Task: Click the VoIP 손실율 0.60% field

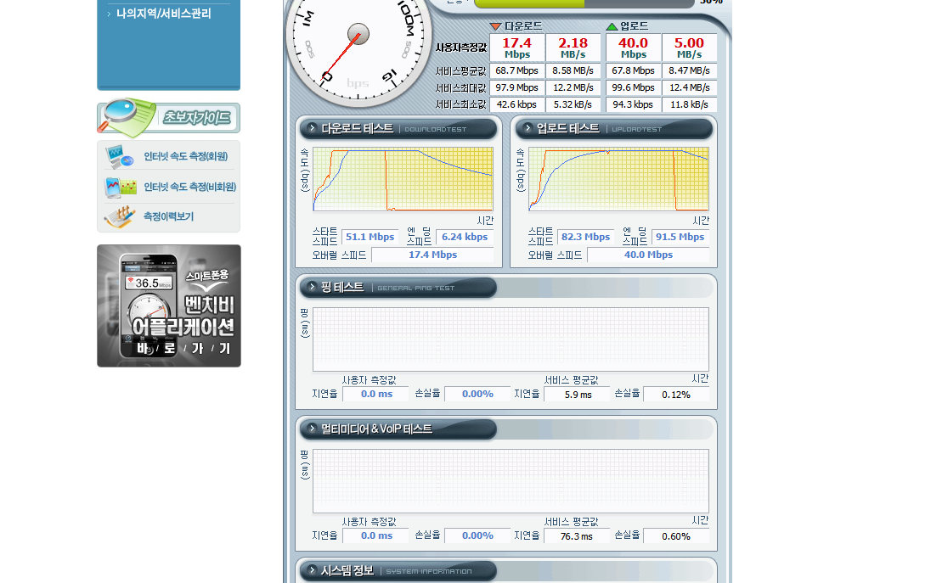Action: (x=675, y=536)
